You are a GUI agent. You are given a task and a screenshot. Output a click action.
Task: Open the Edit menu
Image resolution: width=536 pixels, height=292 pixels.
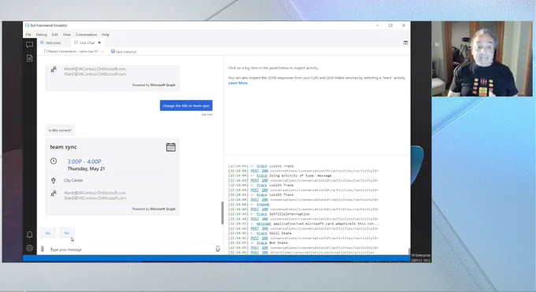pos(54,35)
